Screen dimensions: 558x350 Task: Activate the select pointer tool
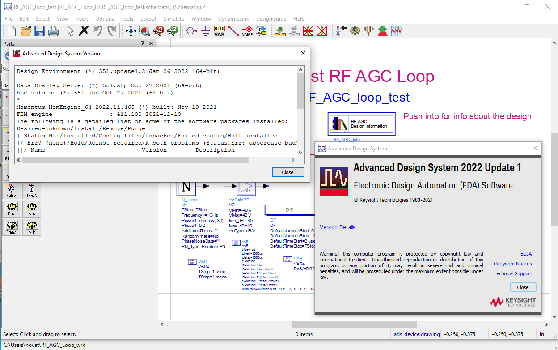pos(70,31)
